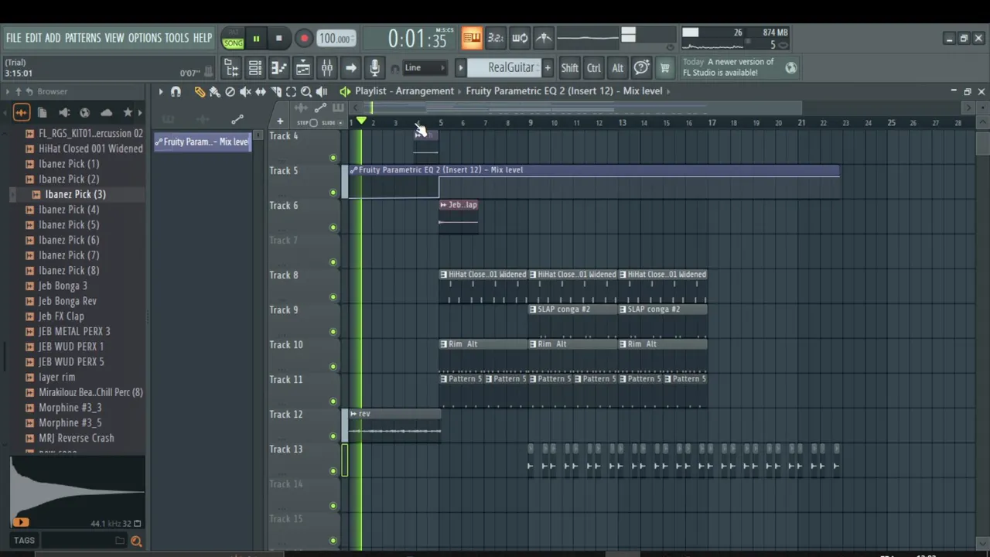Viewport: 990px width, 557px height.
Task: Toggle typing keyboard to piano (orange icon)
Action: click(472, 37)
